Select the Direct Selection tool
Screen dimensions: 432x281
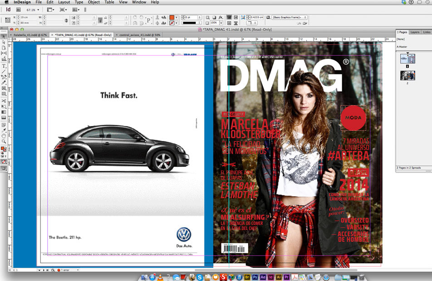point(4,42)
